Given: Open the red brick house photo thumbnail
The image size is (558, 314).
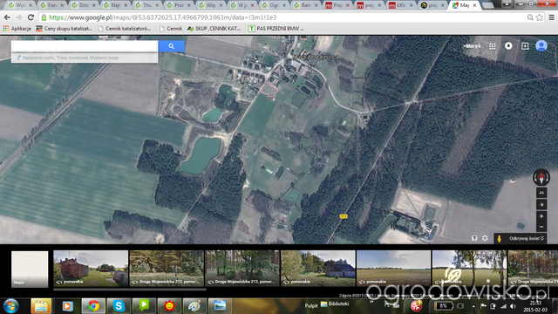Looking at the screenshot, I should tap(91, 269).
